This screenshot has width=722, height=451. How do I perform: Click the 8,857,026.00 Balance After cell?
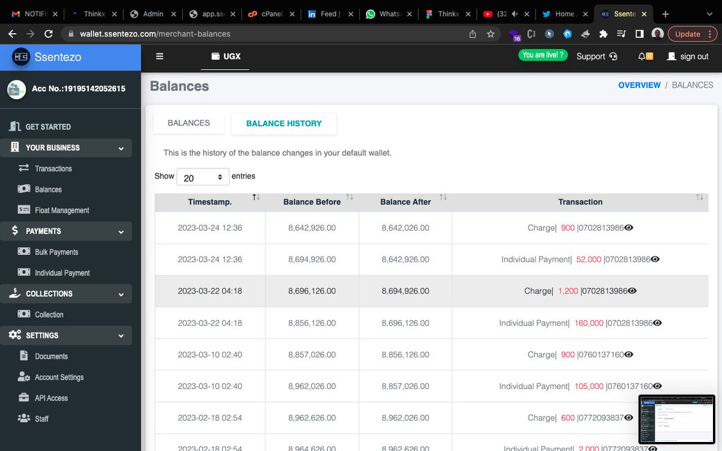(406, 386)
